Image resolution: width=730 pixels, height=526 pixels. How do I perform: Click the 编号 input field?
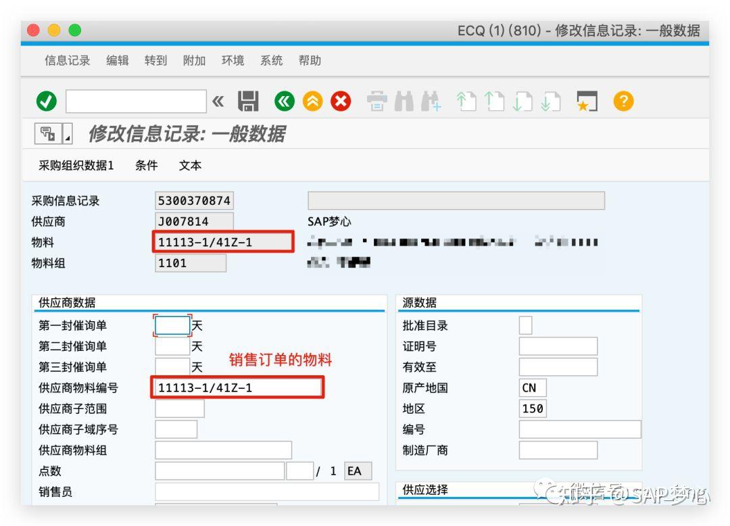(x=580, y=429)
